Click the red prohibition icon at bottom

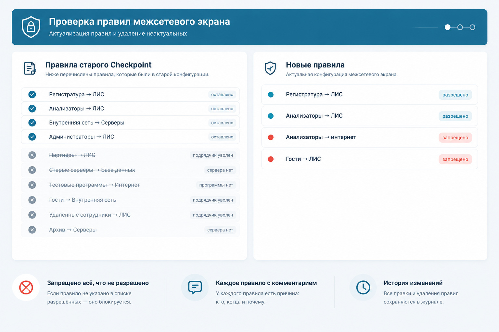pos(26,287)
